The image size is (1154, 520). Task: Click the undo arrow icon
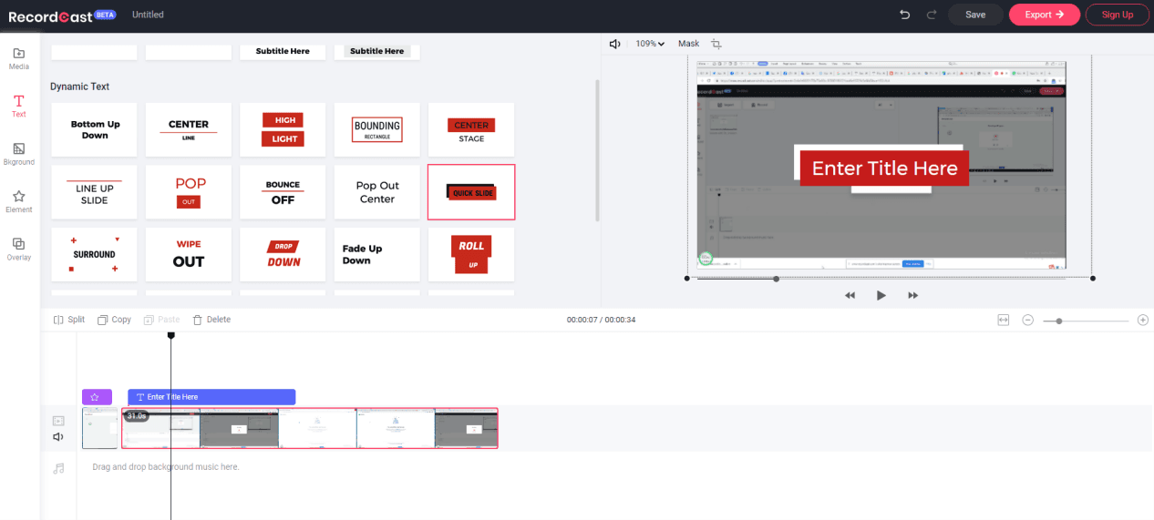[904, 15]
